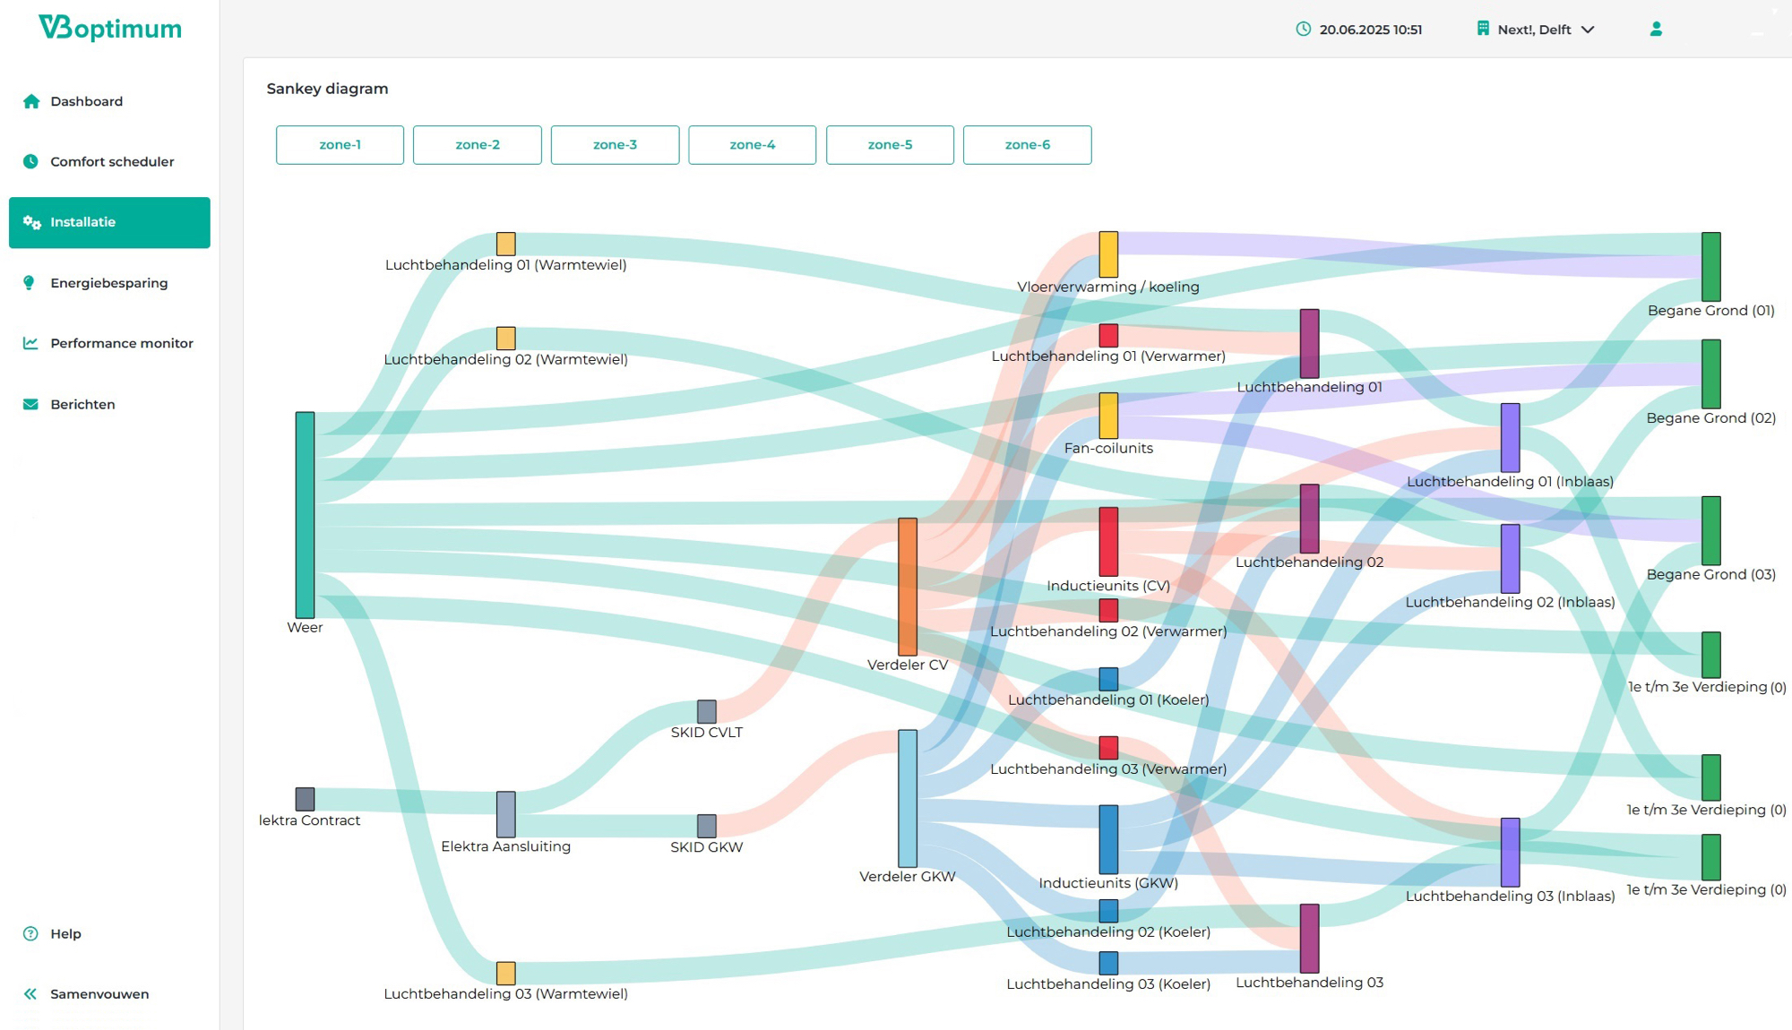The width and height of the screenshot is (1792, 1030).
Task: Click the Energiebesparing lightbulb icon
Action: point(30,283)
